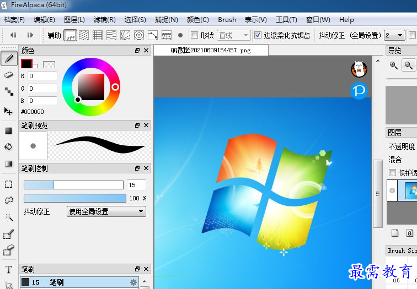
Task: Select the Dot tool icon
Action: pyautogui.click(x=9, y=91)
